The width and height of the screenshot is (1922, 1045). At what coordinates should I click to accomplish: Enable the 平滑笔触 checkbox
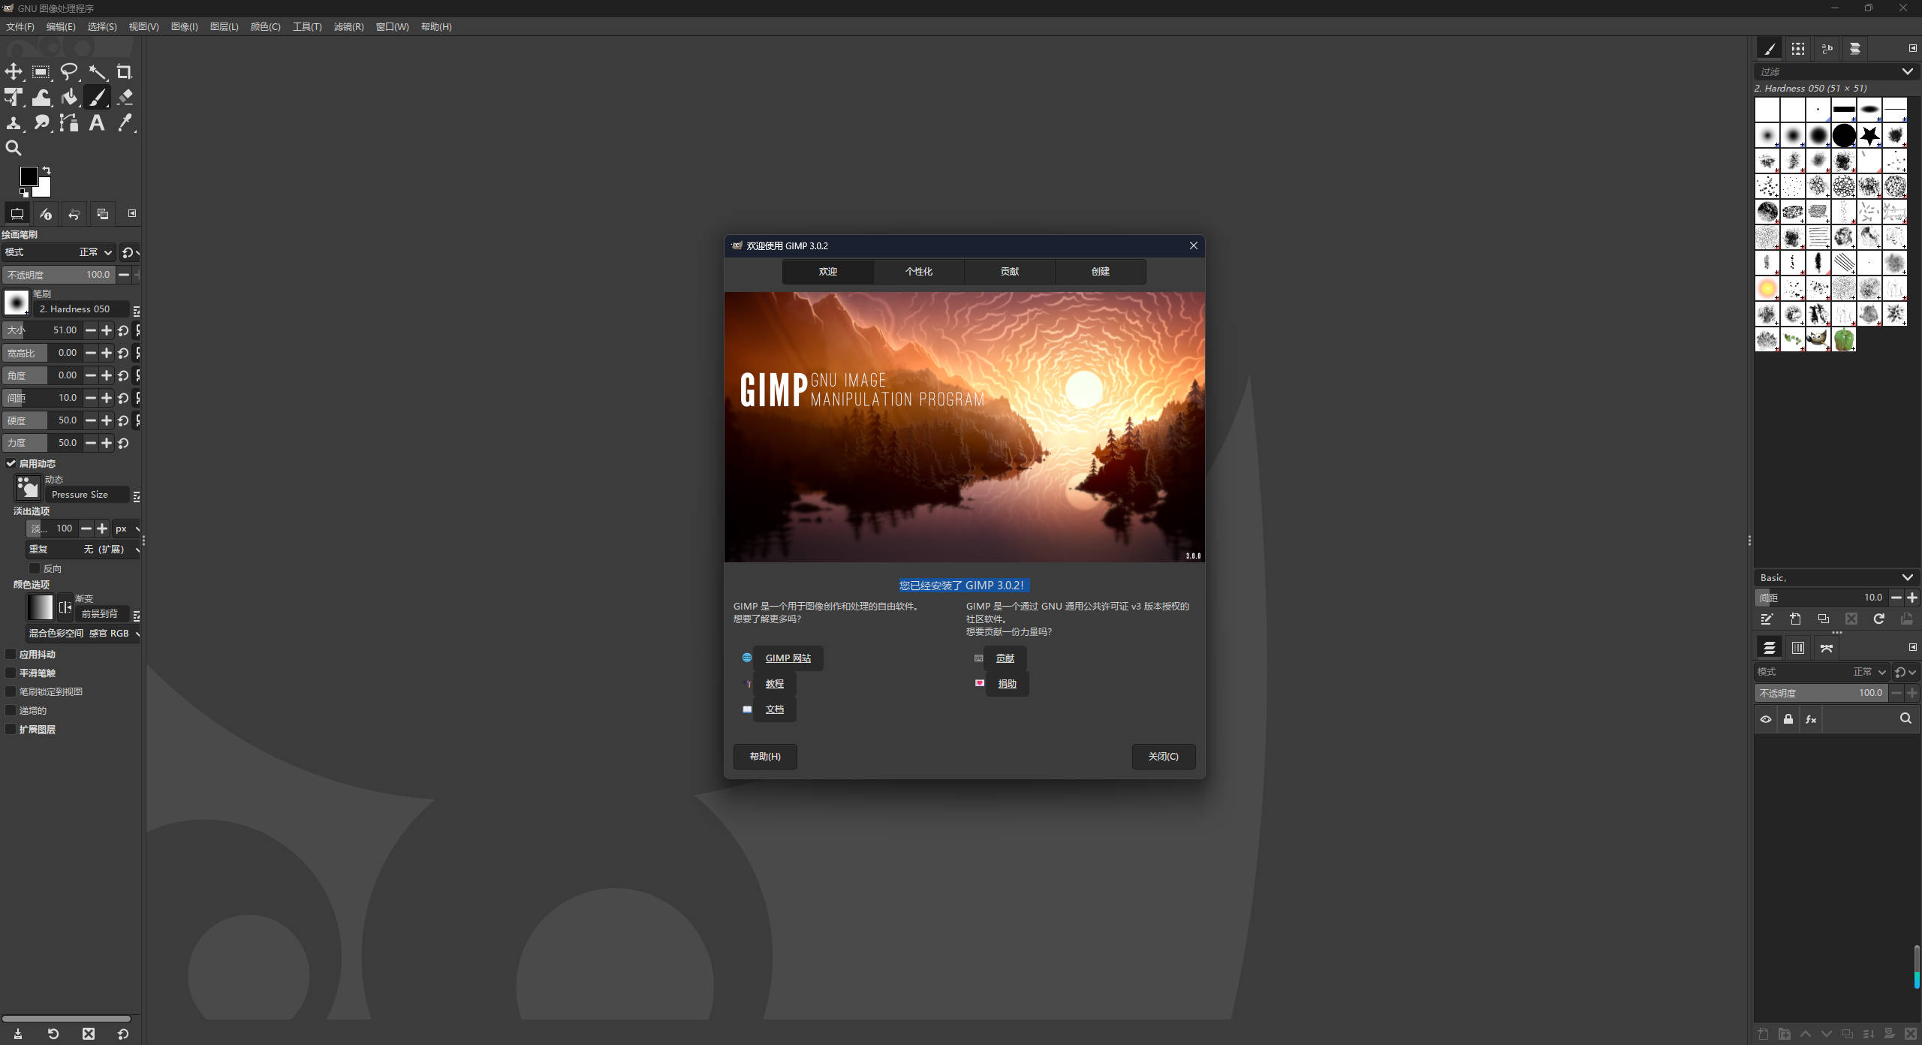coord(11,673)
